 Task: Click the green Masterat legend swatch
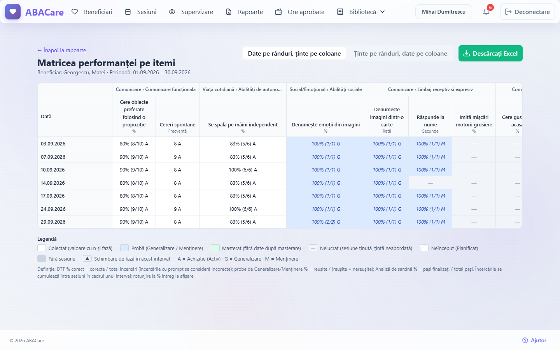coord(215,248)
